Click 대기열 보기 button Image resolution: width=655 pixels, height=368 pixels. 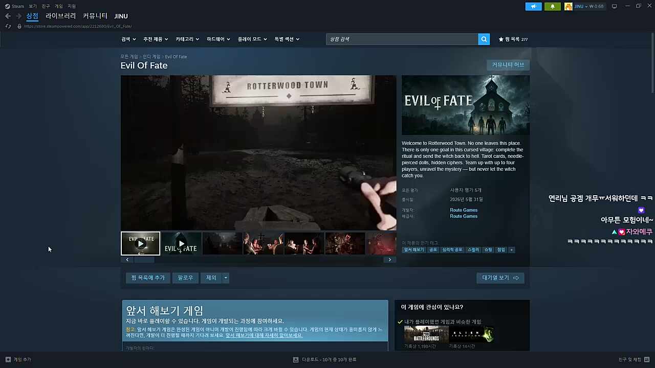click(x=500, y=278)
